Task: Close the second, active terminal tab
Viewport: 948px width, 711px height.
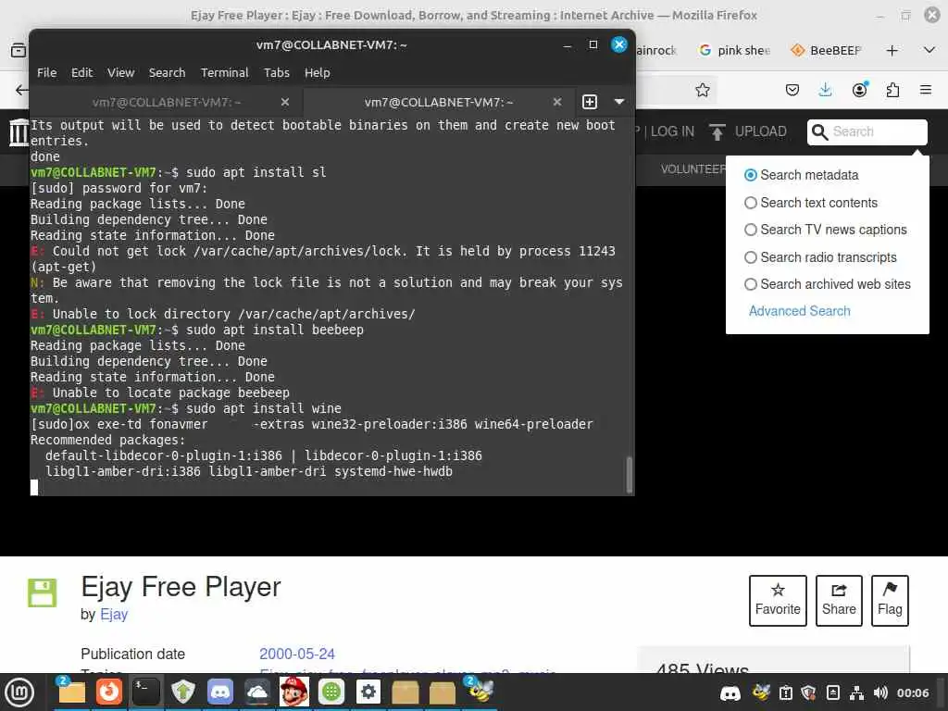Action: [556, 102]
